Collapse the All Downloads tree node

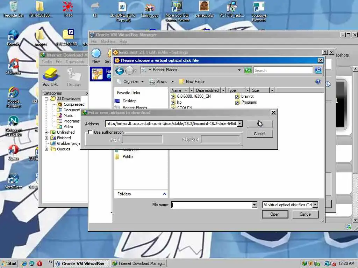(x=46, y=99)
